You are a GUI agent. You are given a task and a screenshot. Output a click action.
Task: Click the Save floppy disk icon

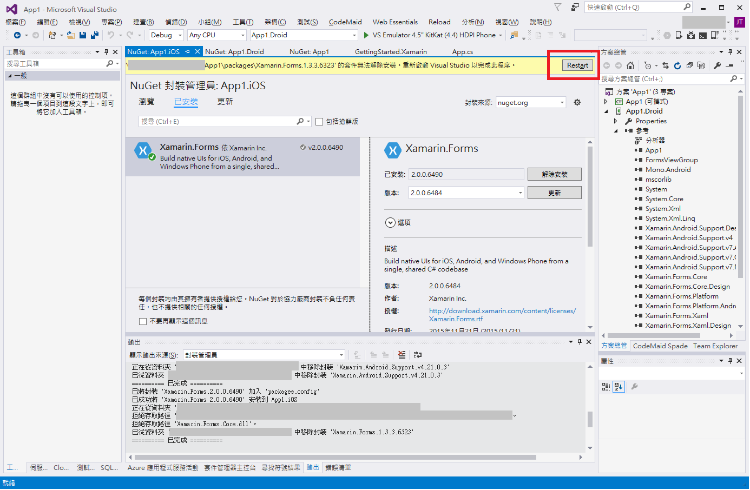point(83,35)
